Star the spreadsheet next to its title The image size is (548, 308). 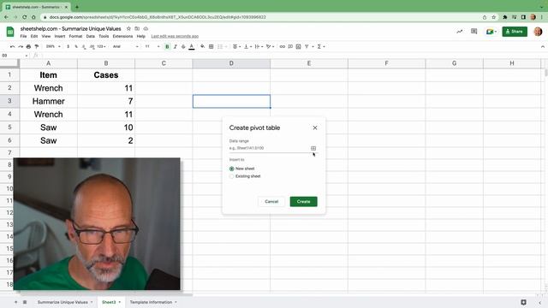(x=128, y=28)
